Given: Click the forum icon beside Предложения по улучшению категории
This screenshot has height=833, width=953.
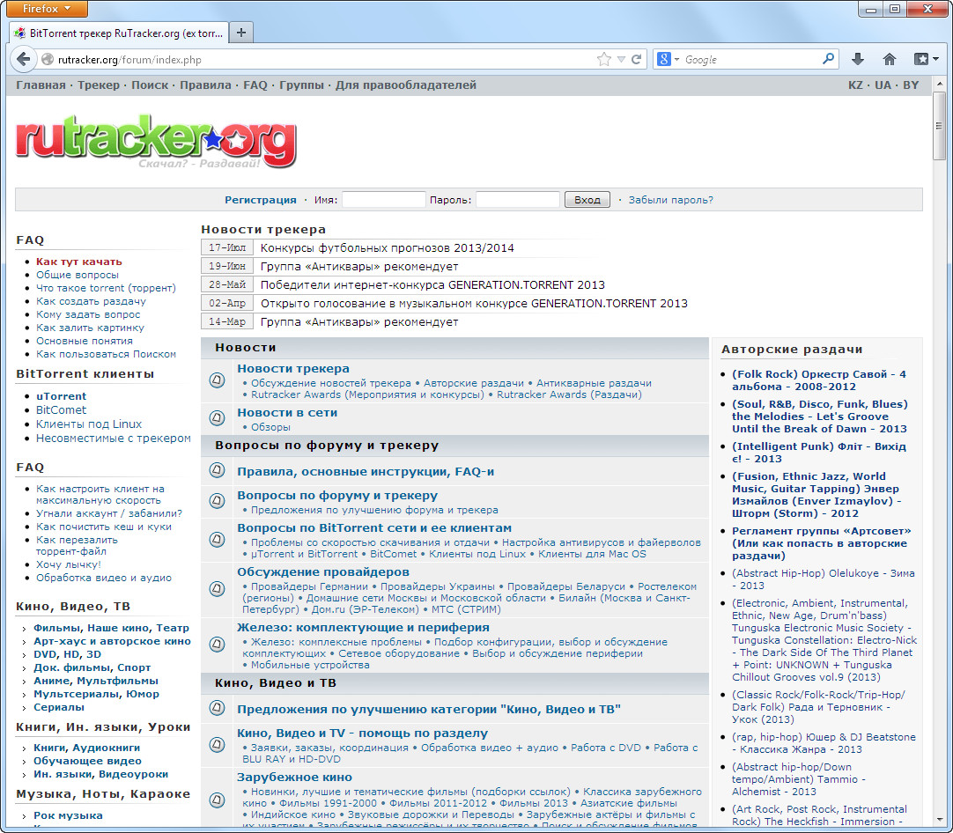Looking at the screenshot, I should [x=217, y=709].
